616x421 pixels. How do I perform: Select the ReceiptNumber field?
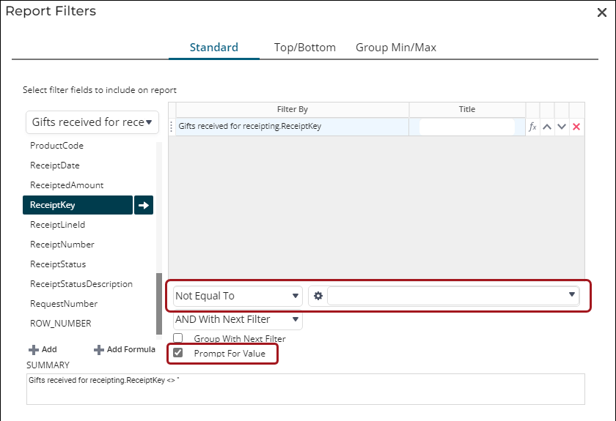point(62,245)
